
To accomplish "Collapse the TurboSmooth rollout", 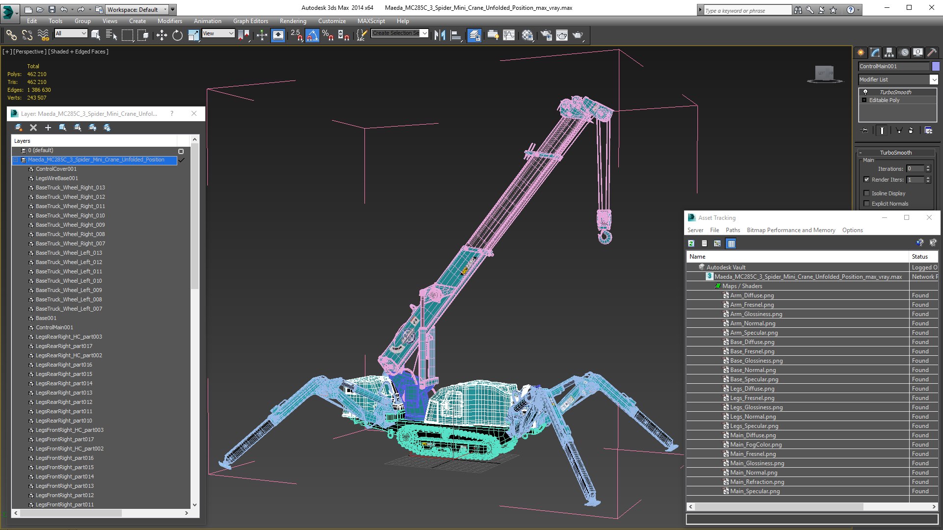I will point(895,153).
